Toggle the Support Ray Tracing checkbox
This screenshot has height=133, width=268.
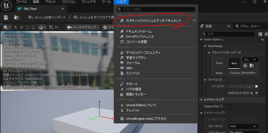231,106
